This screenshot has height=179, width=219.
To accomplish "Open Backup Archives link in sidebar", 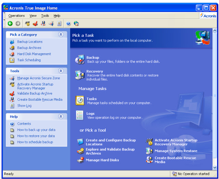I will pyautogui.click(x=29, y=48).
